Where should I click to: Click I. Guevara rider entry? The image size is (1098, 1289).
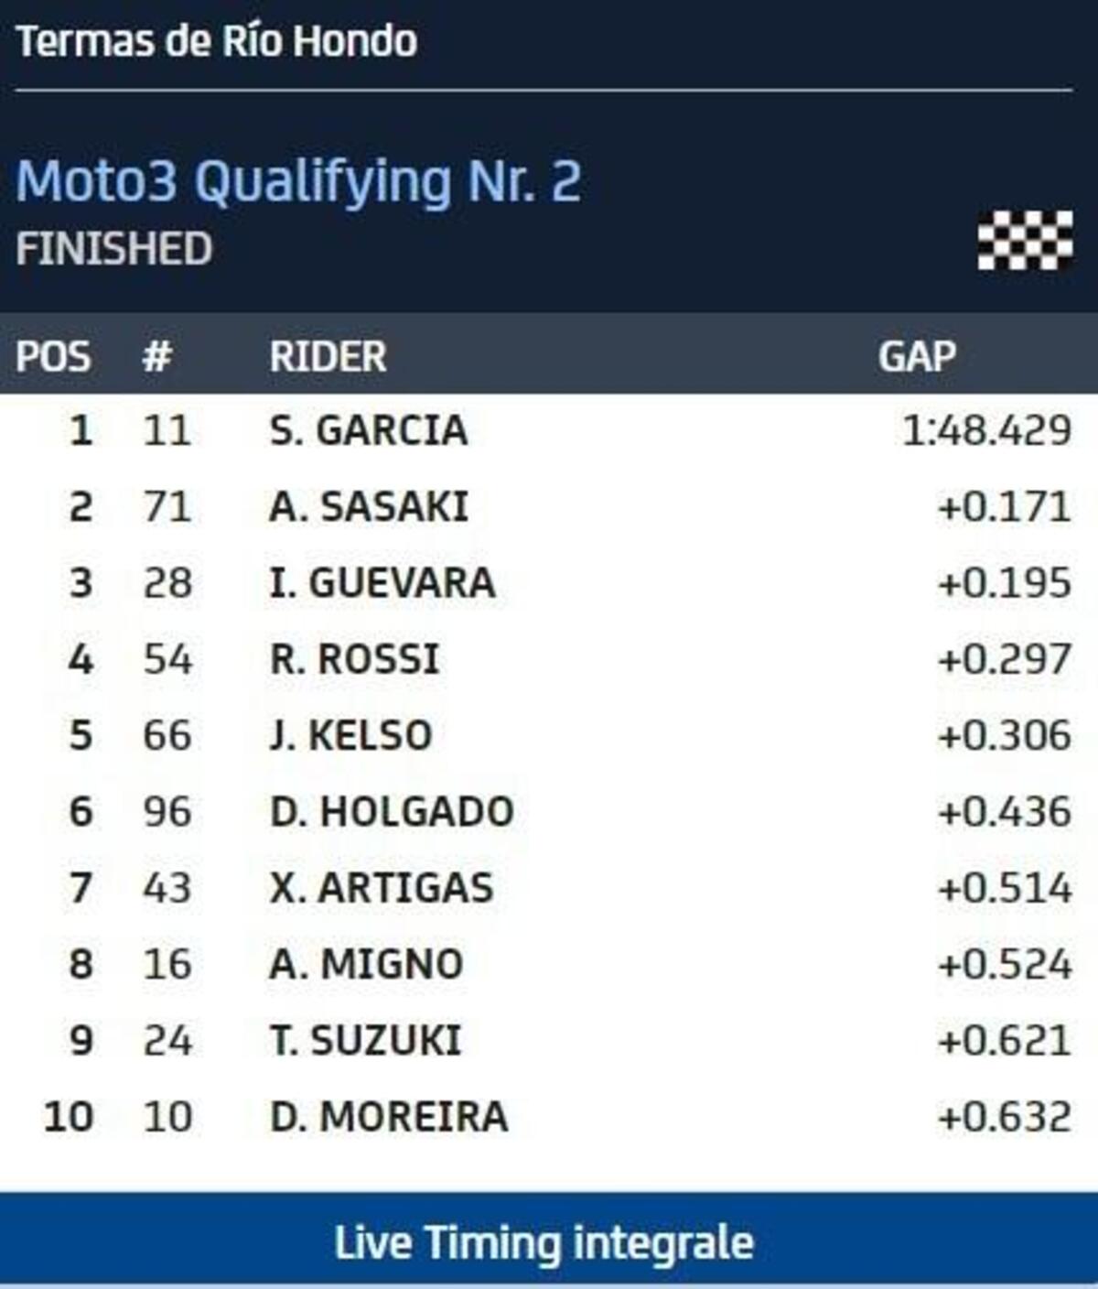pos(382,583)
